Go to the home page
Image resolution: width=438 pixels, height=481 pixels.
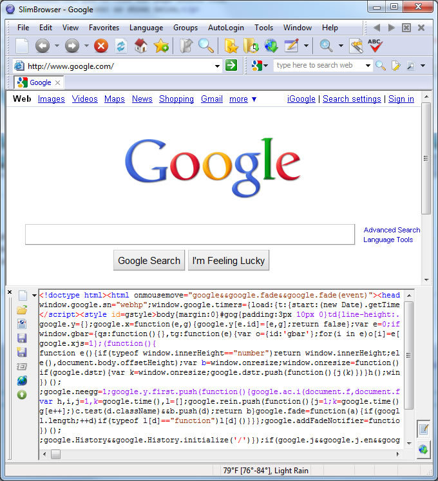[x=141, y=46]
